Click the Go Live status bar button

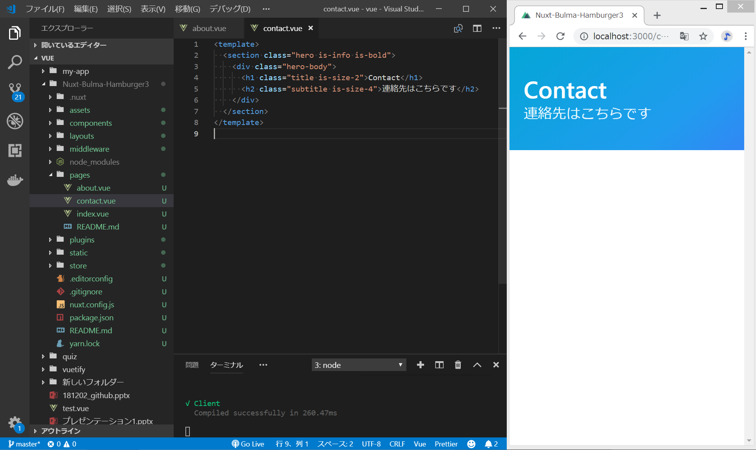pyautogui.click(x=248, y=444)
